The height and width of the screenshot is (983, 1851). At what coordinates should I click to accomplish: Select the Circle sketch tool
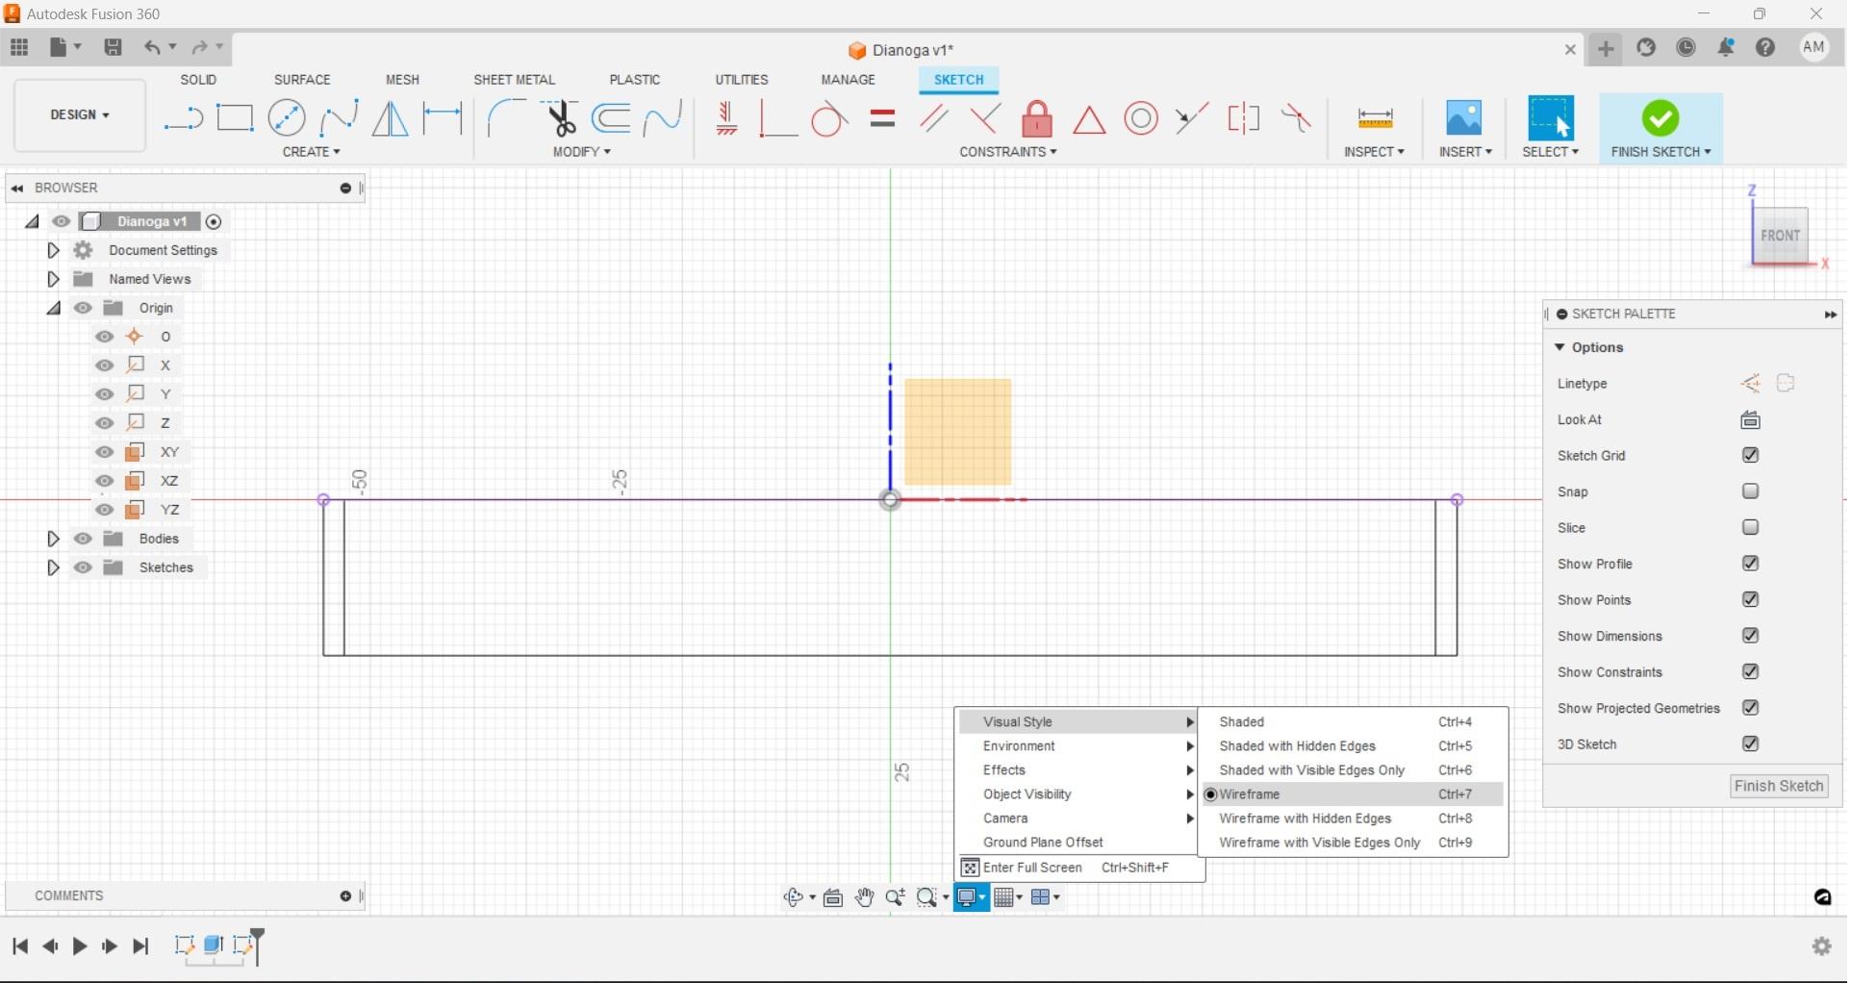[x=287, y=117]
